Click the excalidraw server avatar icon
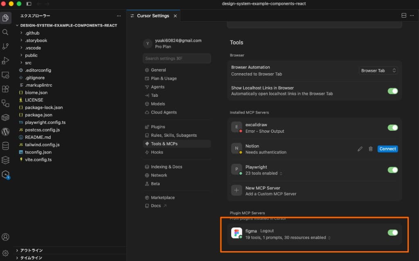Screen dimensions: 419x261 [237, 127]
